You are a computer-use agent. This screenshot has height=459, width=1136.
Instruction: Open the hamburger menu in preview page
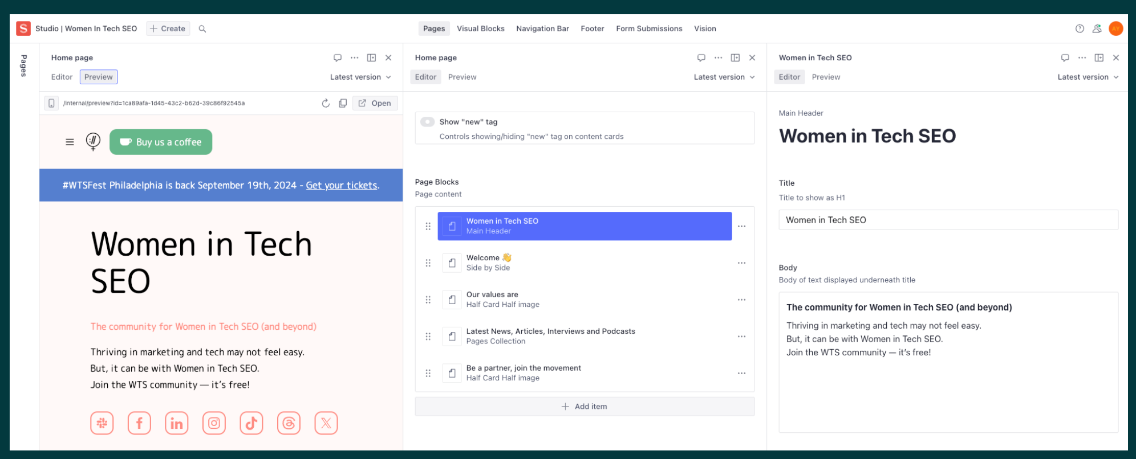(70, 142)
